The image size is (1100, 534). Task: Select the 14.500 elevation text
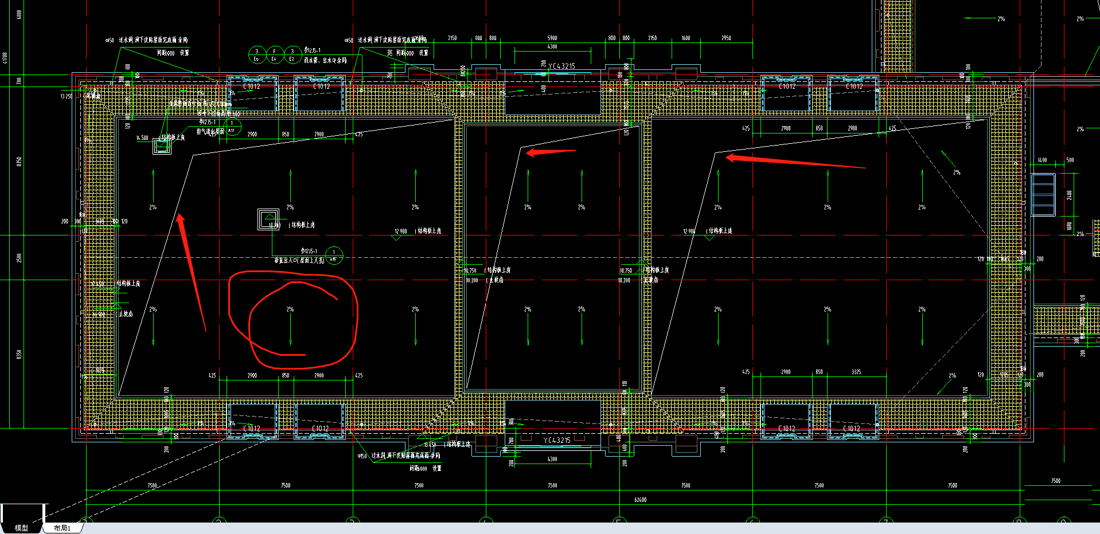(142, 138)
